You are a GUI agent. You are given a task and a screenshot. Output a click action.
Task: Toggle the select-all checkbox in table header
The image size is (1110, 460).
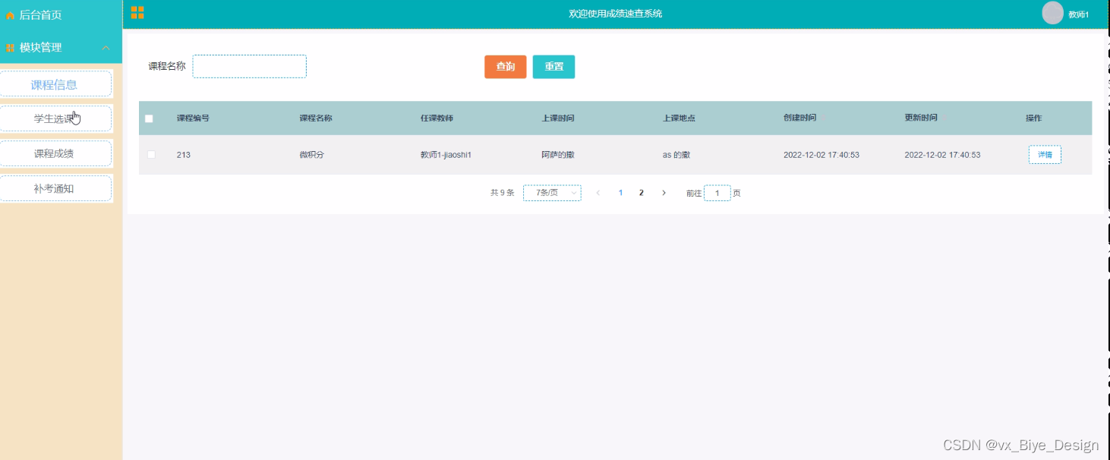pos(149,118)
